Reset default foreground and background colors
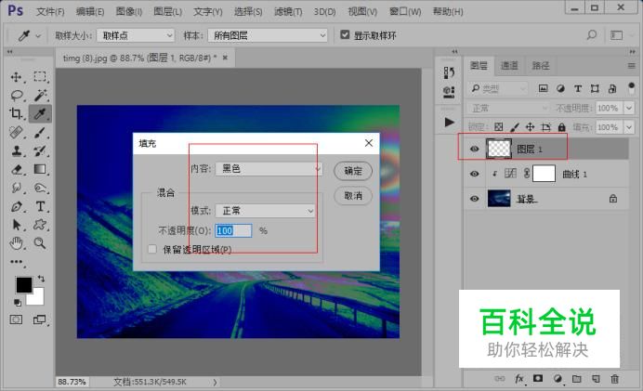Image resolution: width=643 pixels, height=391 pixels. pyautogui.click(x=18, y=303)
